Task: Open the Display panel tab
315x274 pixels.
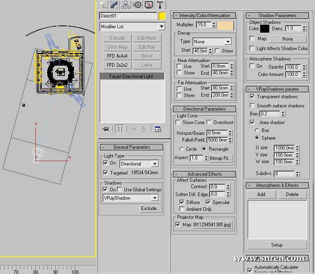Action: [149, 5]
